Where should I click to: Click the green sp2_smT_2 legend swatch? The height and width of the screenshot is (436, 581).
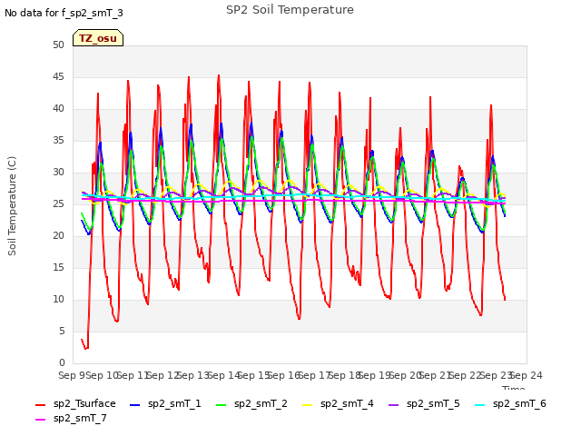[221, 405]
